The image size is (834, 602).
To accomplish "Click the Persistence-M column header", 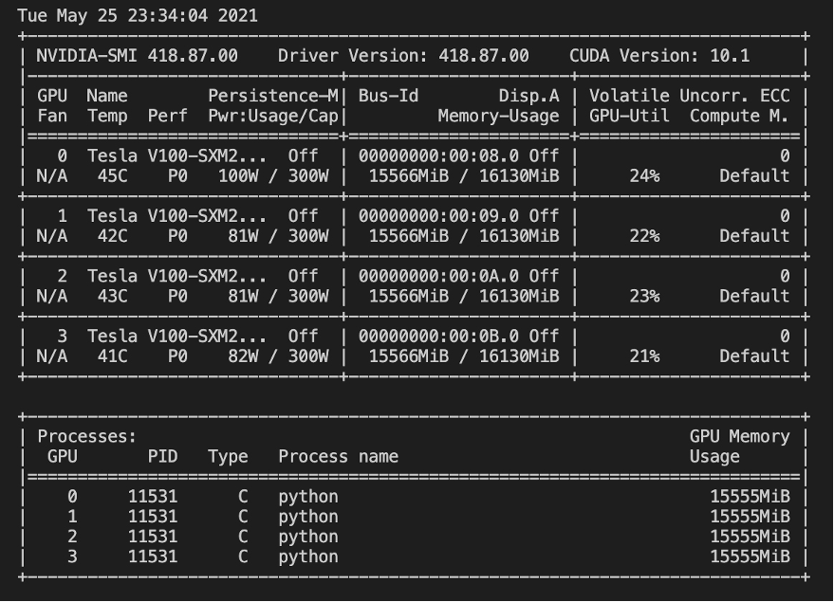I will (x=272, y=96).
